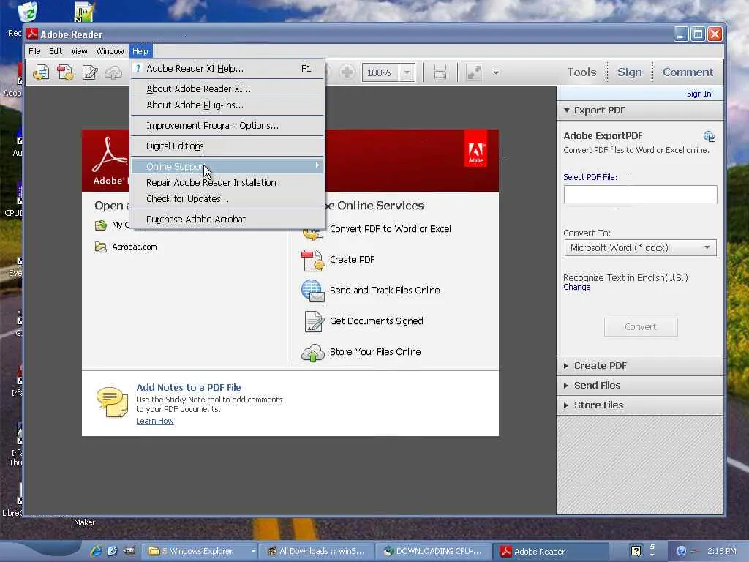
Task: Click the blue question mark tray icon
Action: click(x=681, y=552)
